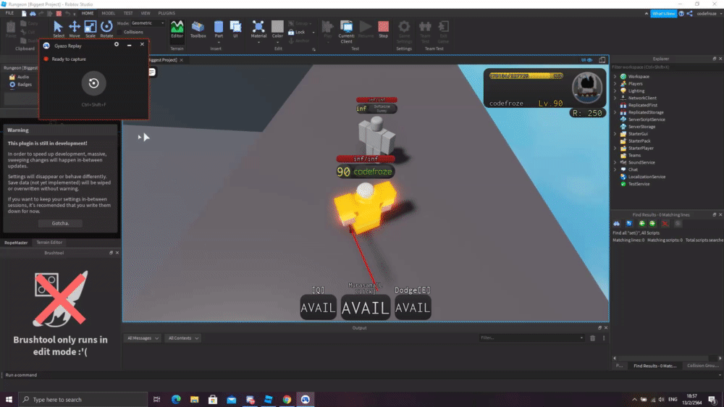Choose the Scale tool

(x=90, y=29)
